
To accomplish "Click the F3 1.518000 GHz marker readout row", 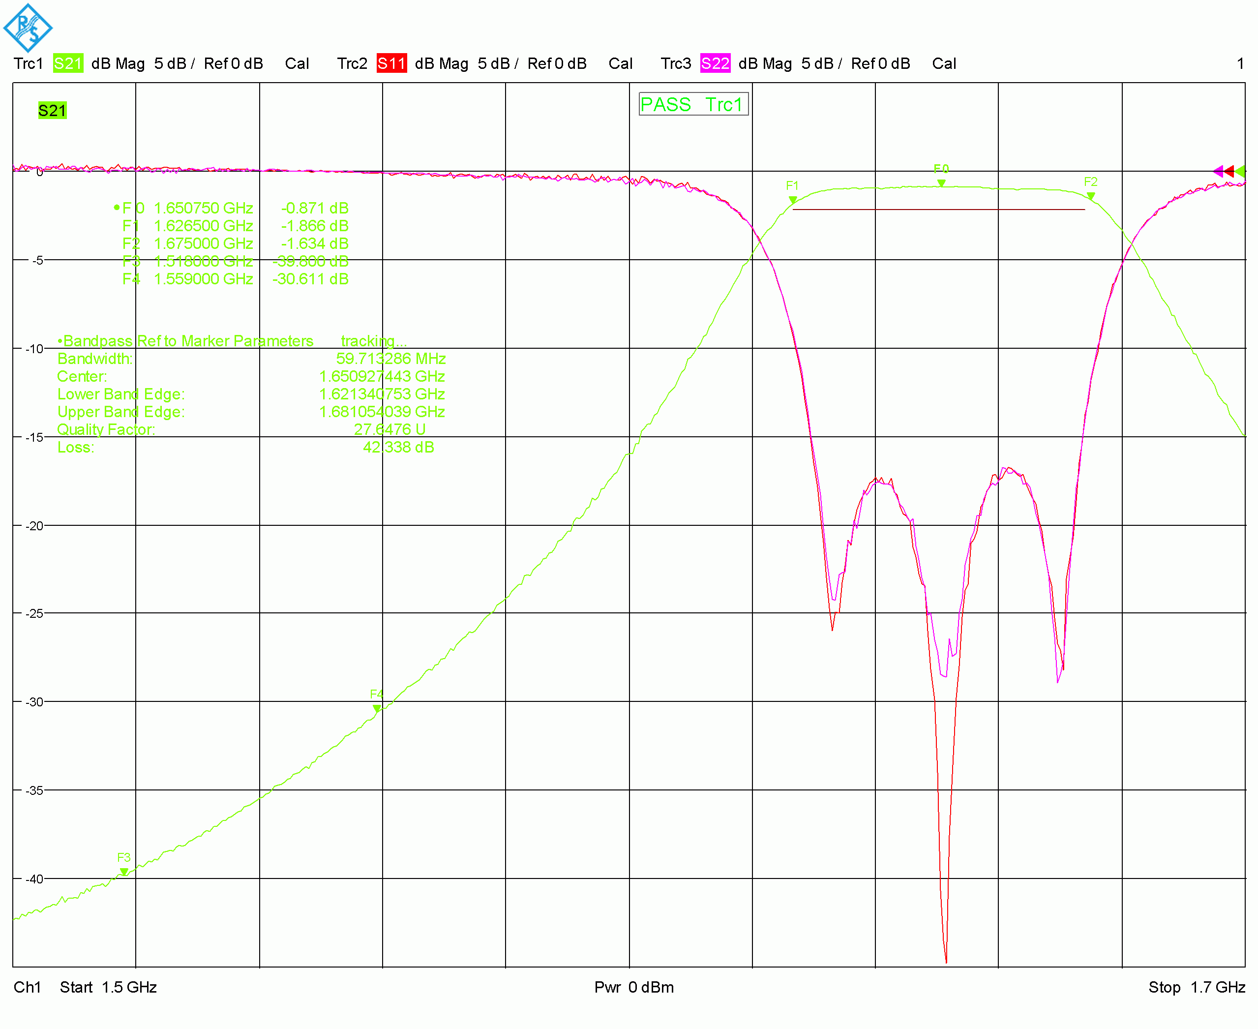I will coord(235,261).
